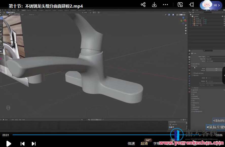
Task: Switch to the Shading workspace tab
Action: click(55, 11)
